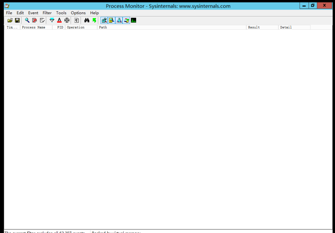Toggle Show File System Activity button
The width and height of the screenshot is (335, 233).
tap(112, 20)
